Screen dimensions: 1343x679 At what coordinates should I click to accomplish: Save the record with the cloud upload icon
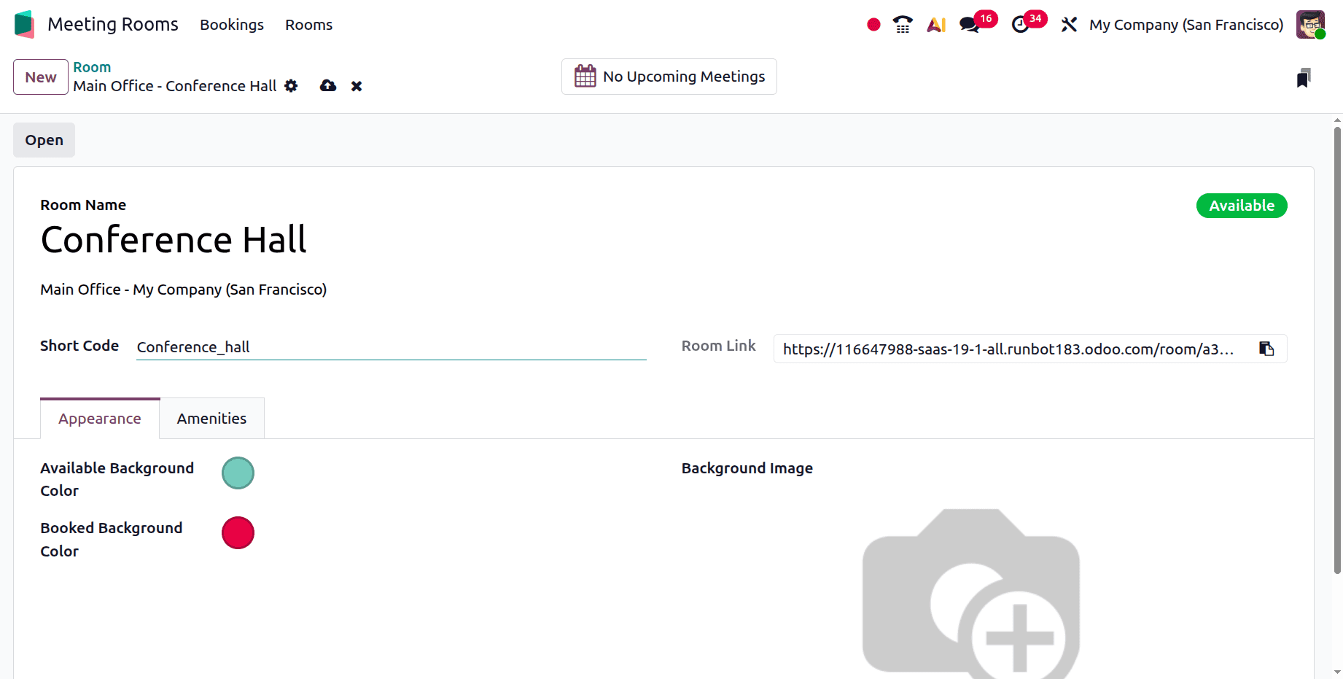pos(328,86)
